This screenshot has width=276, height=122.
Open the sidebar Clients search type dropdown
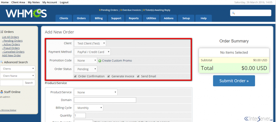18,69
